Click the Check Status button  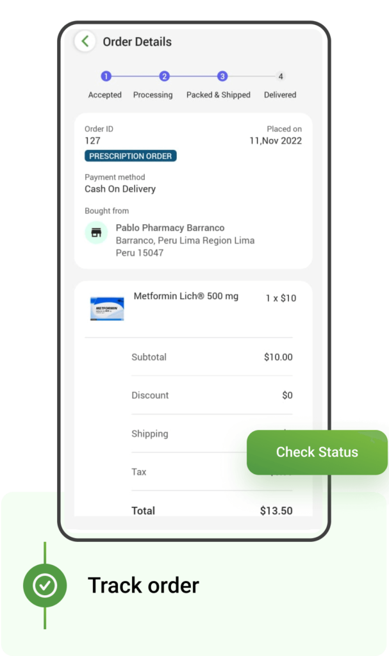coord(317,452)
